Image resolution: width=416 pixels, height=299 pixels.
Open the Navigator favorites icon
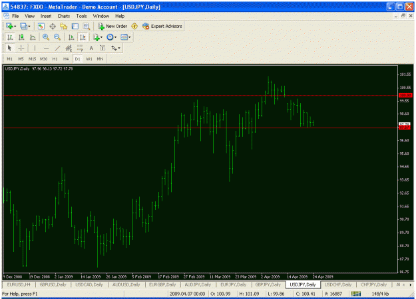pyautogui.click(x=64, y=26)
